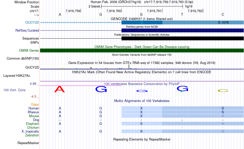Click the yellow C PhyloP conservation letter
Viewport: 244px width, 149px height.
tap(223, 91)
